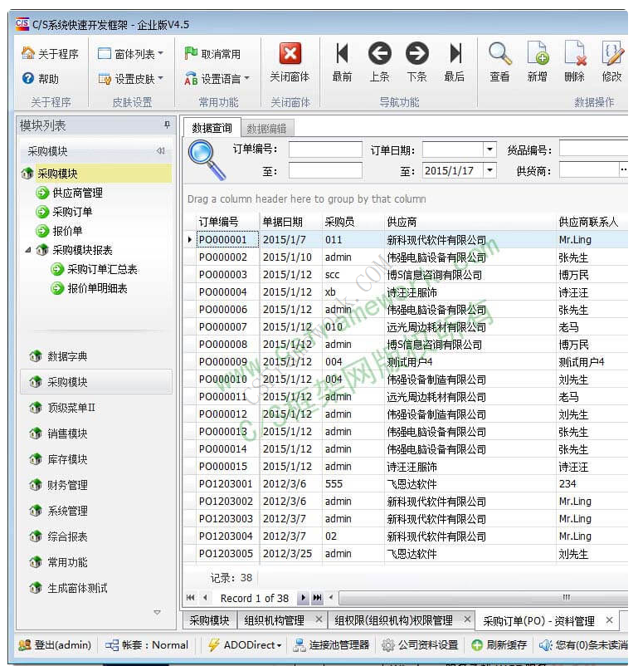This screenshot has height=666, width=638.
Task: Expand the module list overflow arrow at bottom
Action: click(157, 612)
